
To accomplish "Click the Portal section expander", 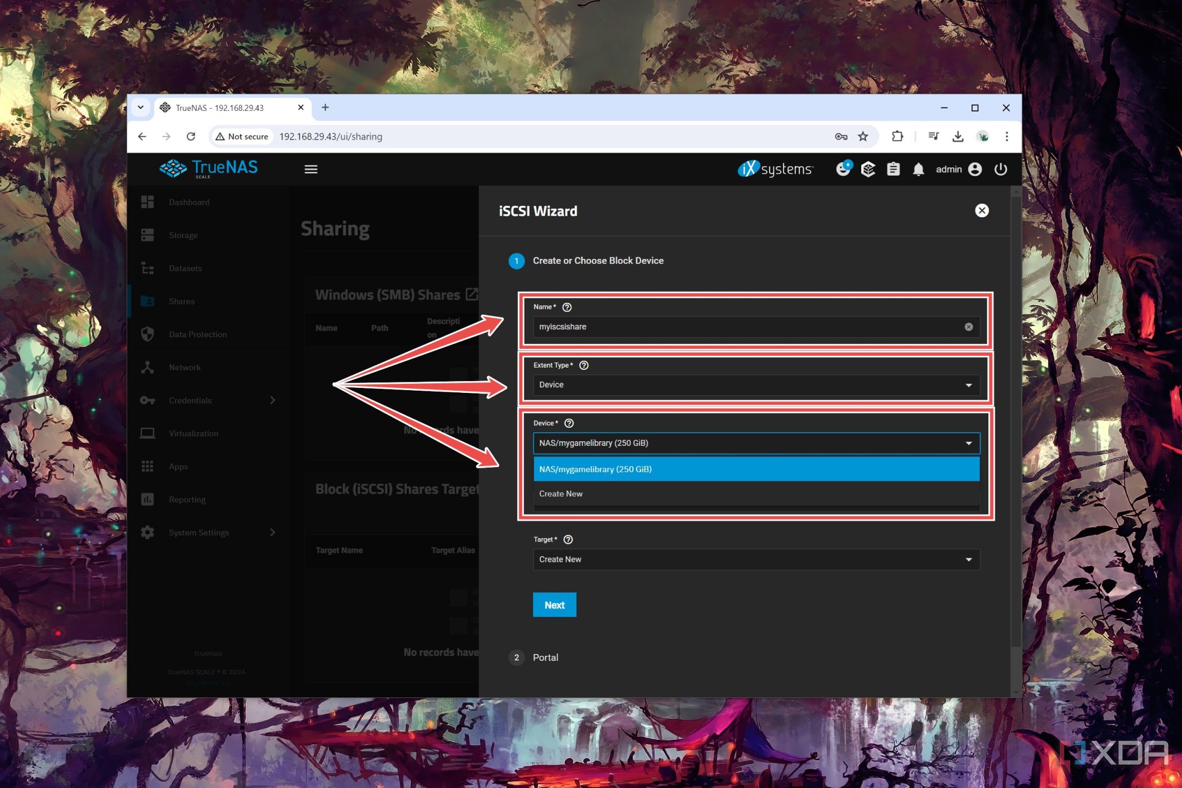I will tap(544, 657).
